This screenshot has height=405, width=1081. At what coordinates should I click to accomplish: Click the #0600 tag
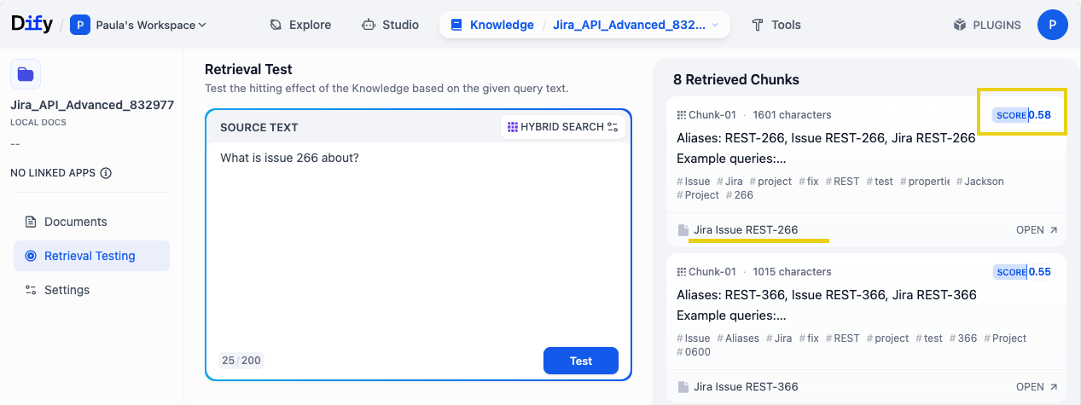(694, 352)
